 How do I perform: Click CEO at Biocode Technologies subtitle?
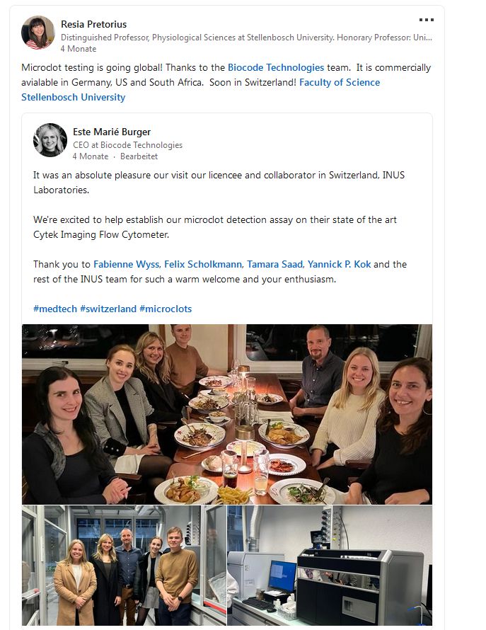128,145
